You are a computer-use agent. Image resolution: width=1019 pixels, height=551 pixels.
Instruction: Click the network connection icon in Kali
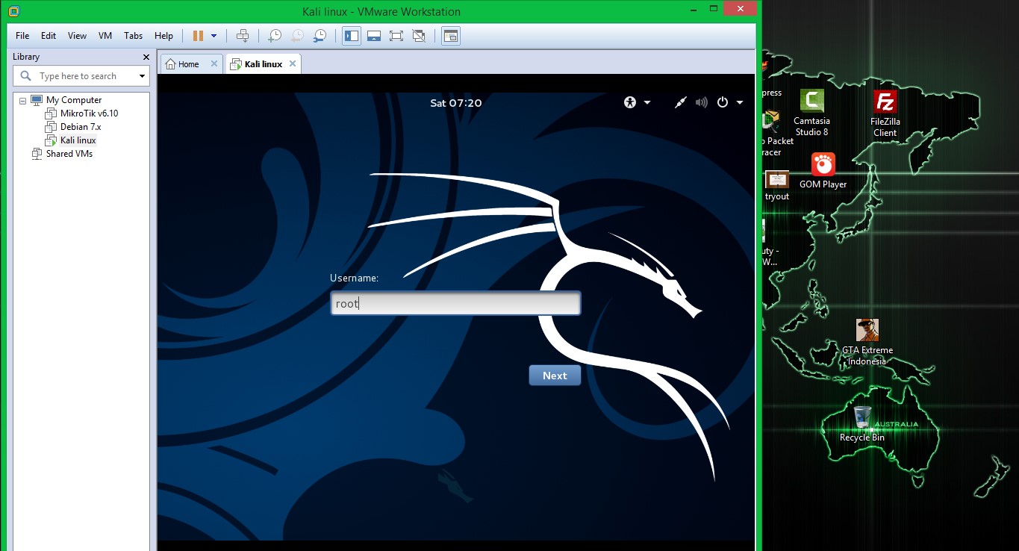(x=680, y=102)
